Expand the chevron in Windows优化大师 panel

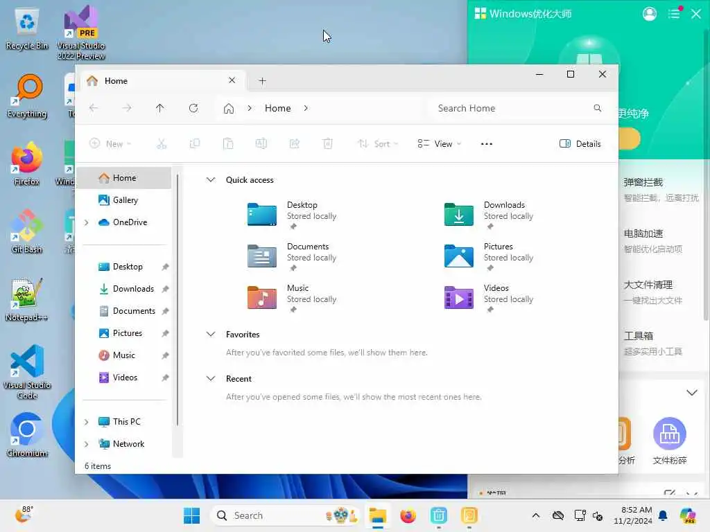tap(691, 393)
